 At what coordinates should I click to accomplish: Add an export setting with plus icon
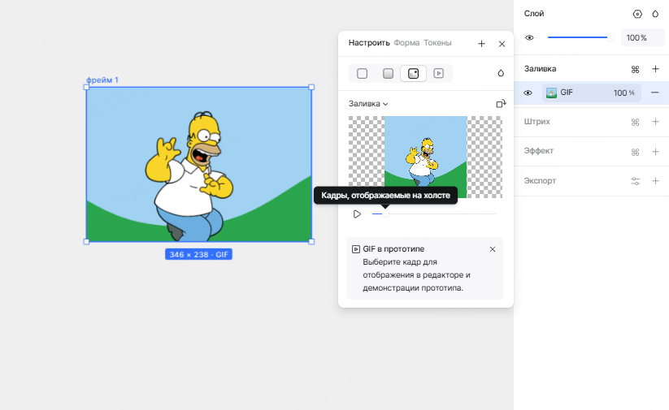coord(655,180)
